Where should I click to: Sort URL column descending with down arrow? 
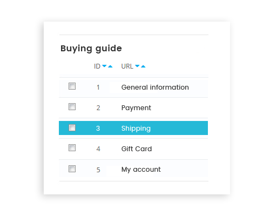point(137,66)
